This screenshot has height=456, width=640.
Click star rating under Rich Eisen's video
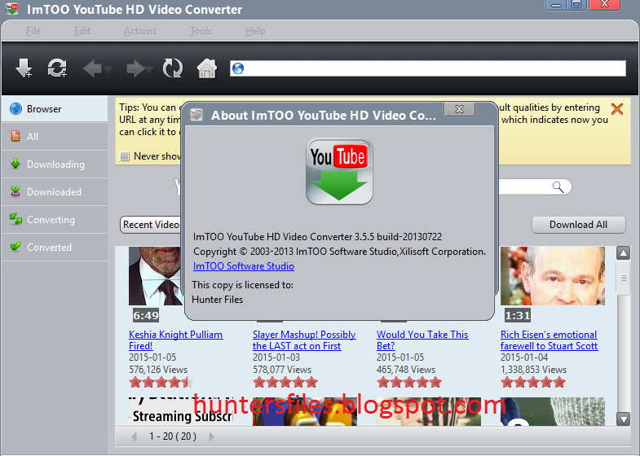click(533, 382)
